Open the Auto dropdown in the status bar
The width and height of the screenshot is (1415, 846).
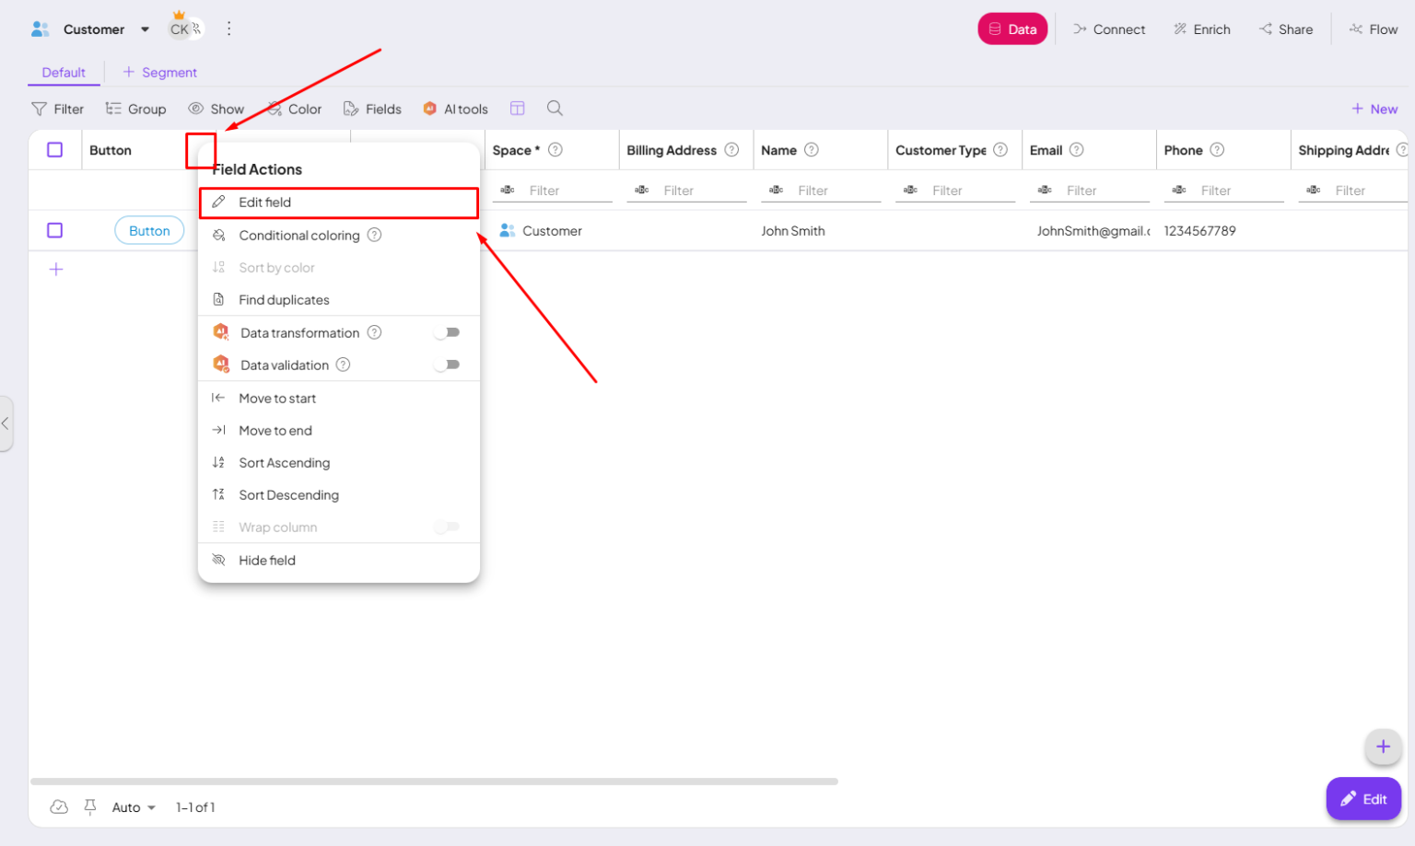(132, 806)
